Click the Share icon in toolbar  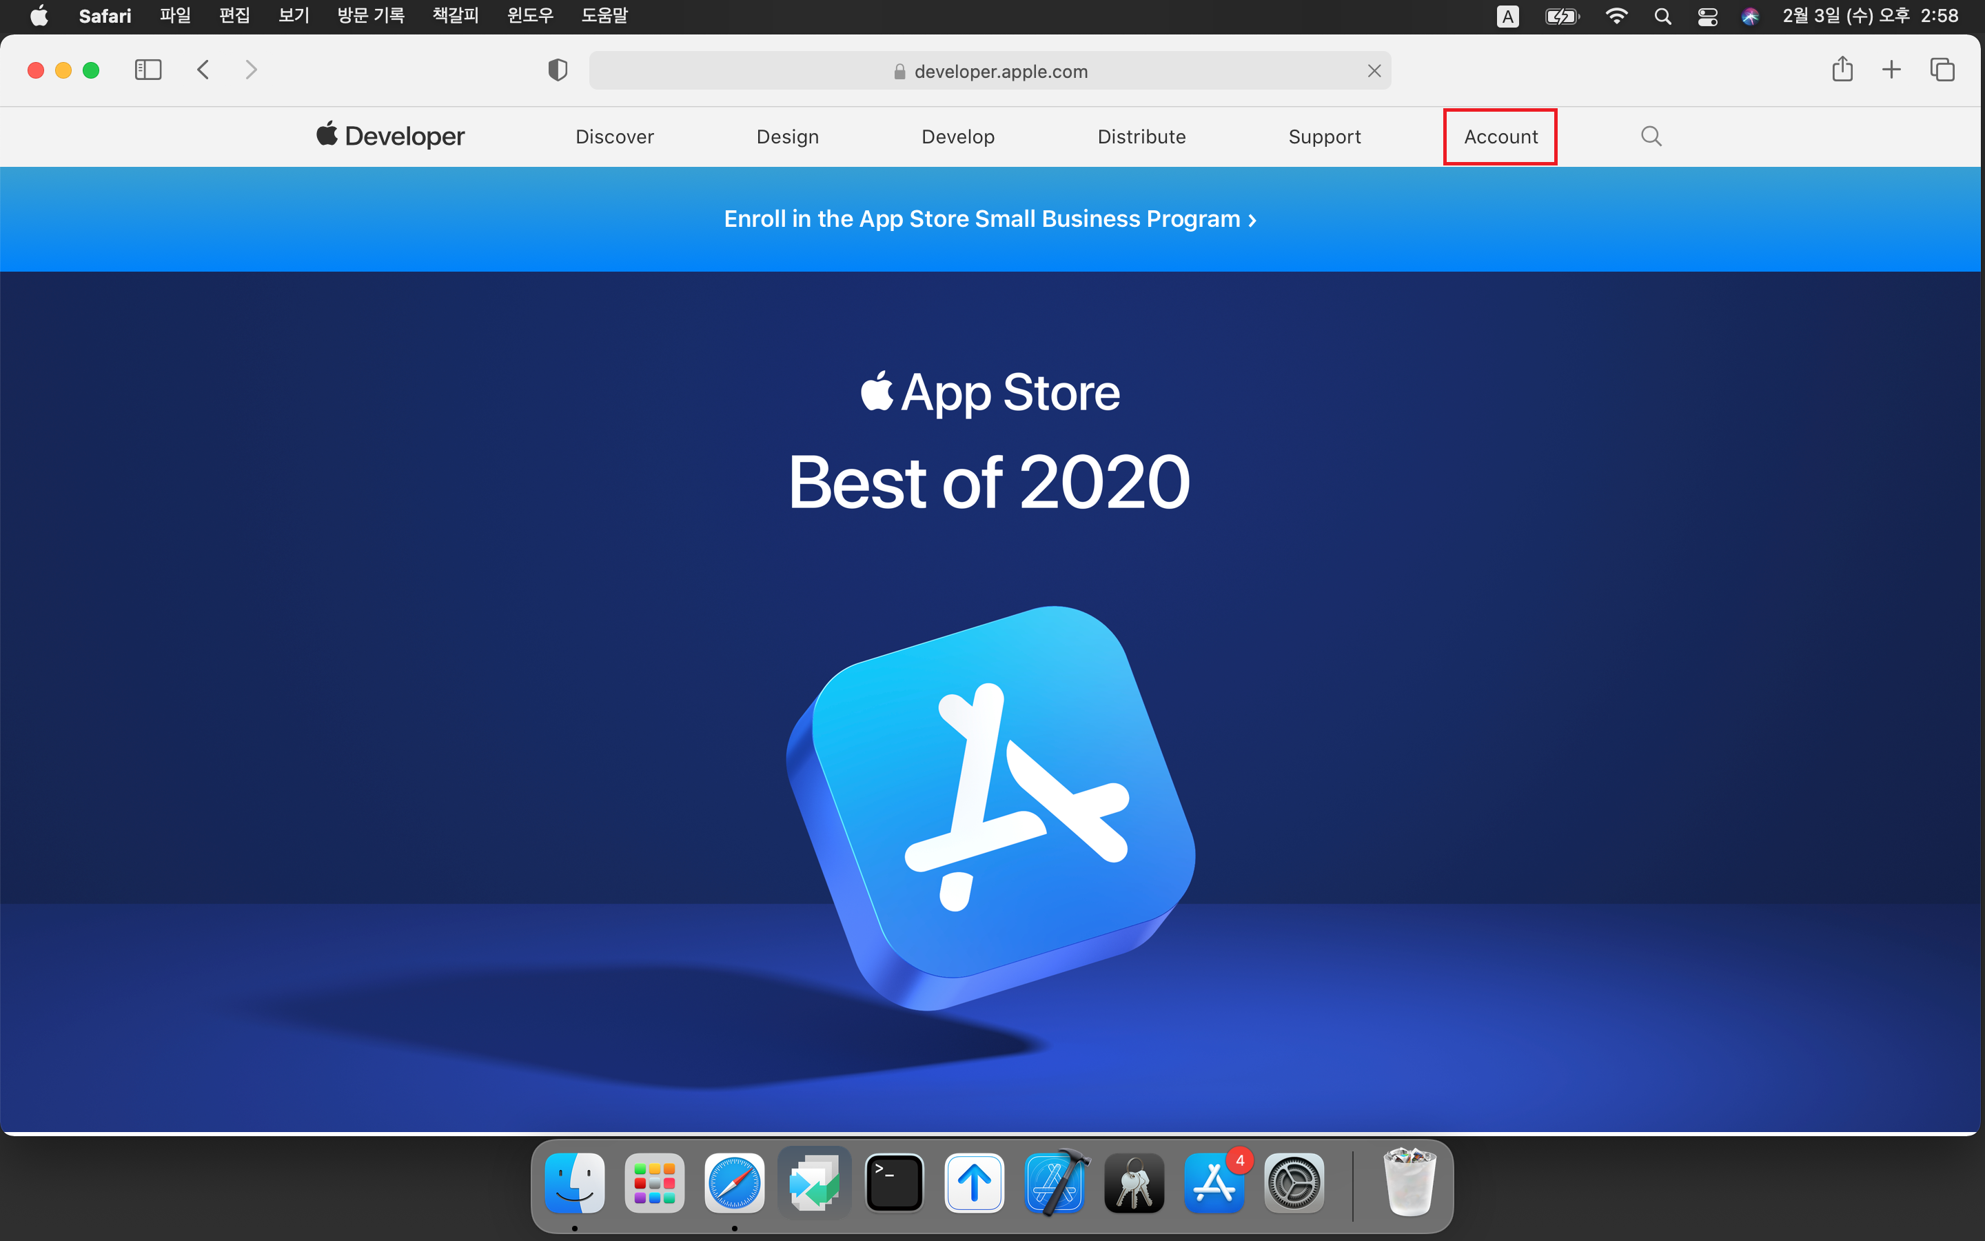click(x=1842, y=70)
